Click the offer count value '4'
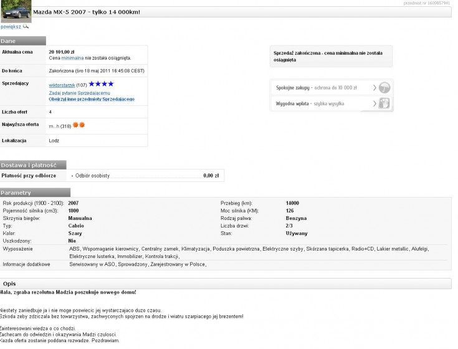Viewport: 458px width, 349px height. pos(50,112)
